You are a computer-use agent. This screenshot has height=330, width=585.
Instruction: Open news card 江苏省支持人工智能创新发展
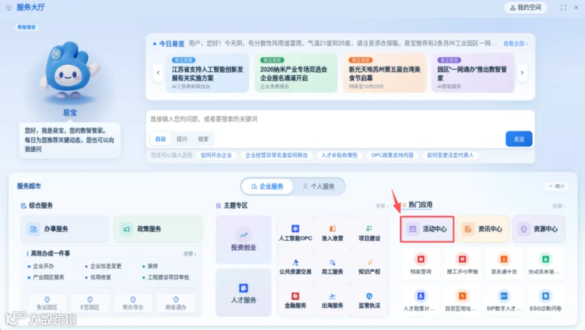tap(207, 73)
